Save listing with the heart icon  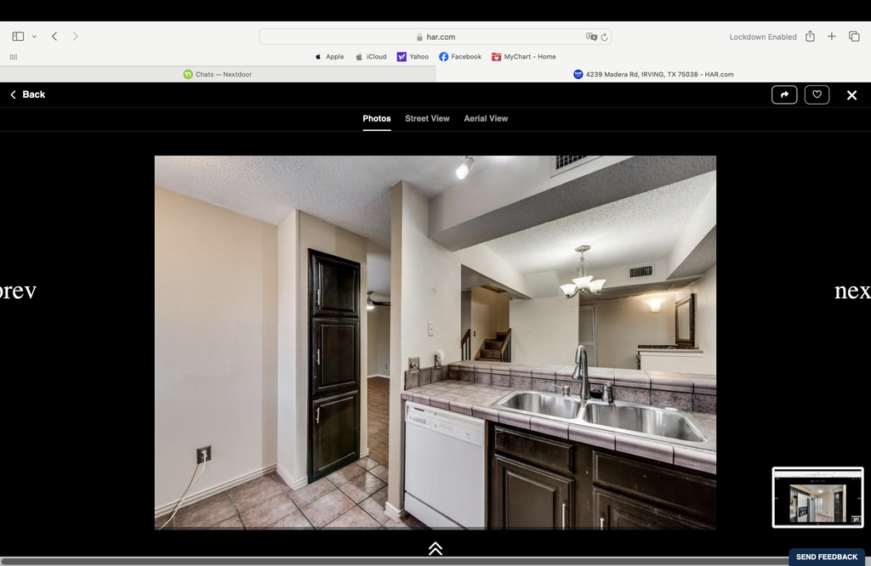tap(817, 95)
